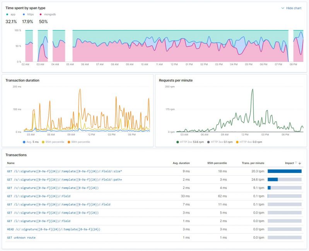Image resolution: width=309 pixels, height=251 pixels.
Task: Open the GET /i/:signature …/:field/:size* transaction
Action: 65,171
